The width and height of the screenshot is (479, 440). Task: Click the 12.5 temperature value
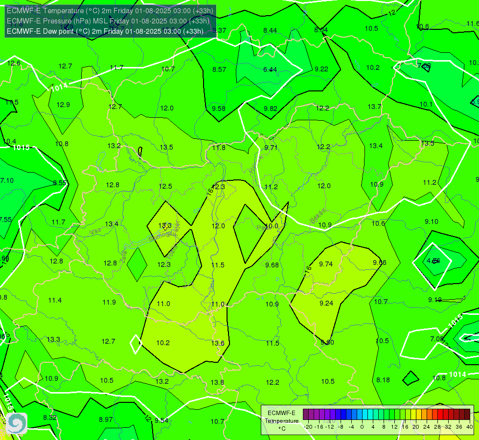coord(165,186)
